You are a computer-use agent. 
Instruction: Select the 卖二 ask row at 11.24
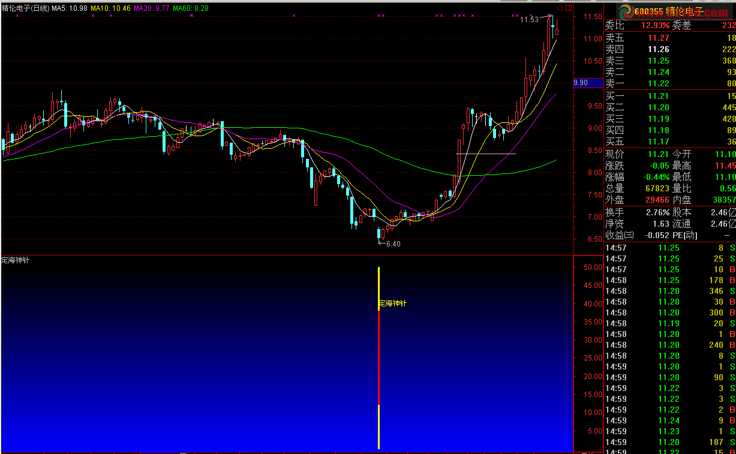point(670,73)
